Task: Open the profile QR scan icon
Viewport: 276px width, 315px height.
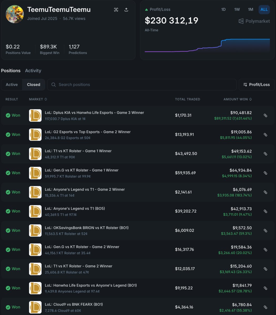Action: point(116,10)
